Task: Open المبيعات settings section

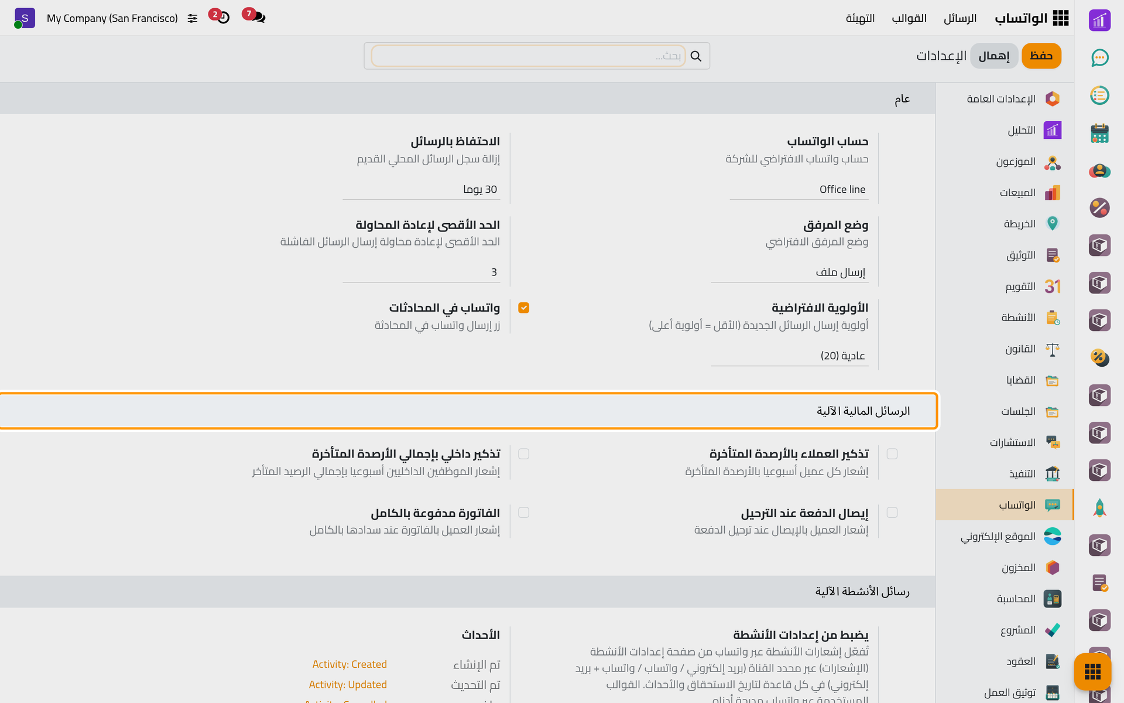Action: 1005,193
